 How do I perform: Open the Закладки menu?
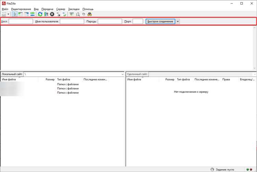[74, 9]
